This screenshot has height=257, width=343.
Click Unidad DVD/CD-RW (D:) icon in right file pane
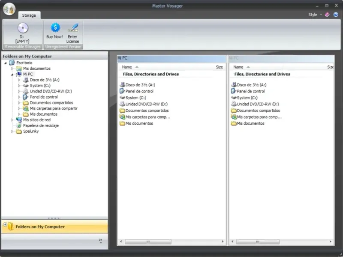pyautogui.click(x=234, y=104)
